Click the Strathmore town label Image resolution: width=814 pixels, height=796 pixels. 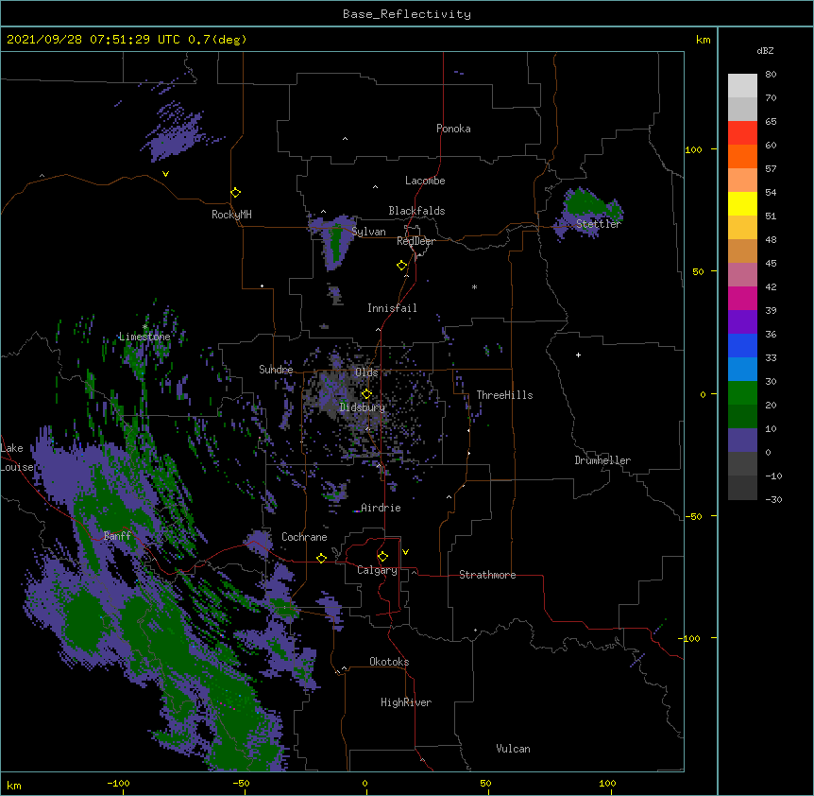(x=487, y=575)
